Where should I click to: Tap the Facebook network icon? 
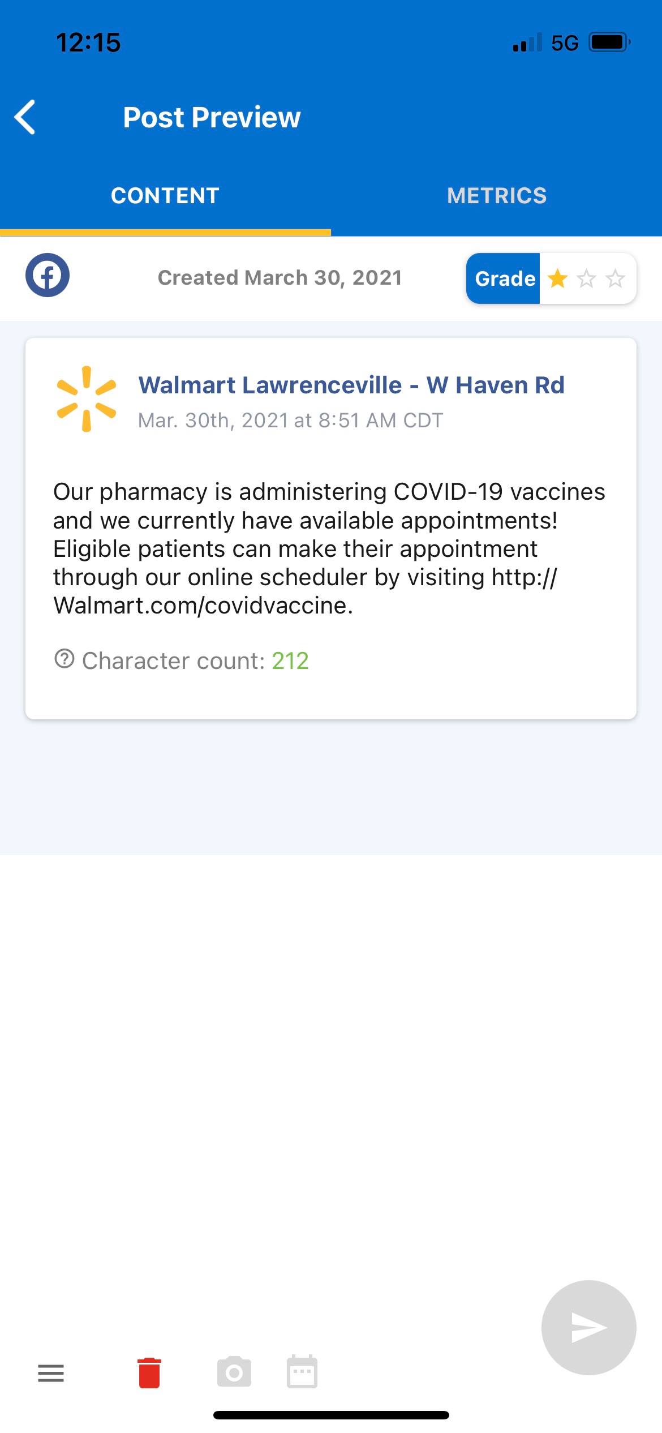pyautogui.click(x=48, y=276)
